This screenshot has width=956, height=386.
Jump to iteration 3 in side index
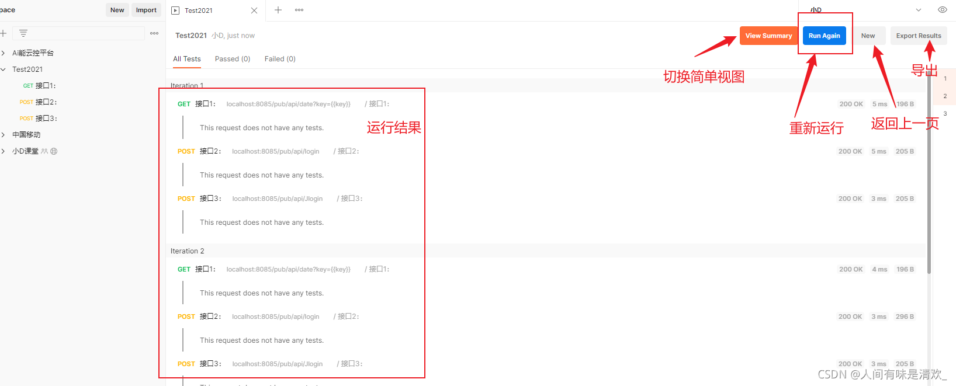[945, 113]
